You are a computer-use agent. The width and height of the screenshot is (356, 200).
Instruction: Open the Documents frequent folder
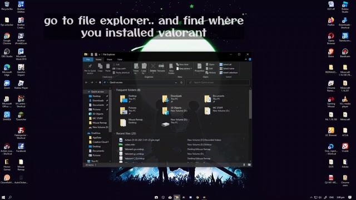click(214, 99)
